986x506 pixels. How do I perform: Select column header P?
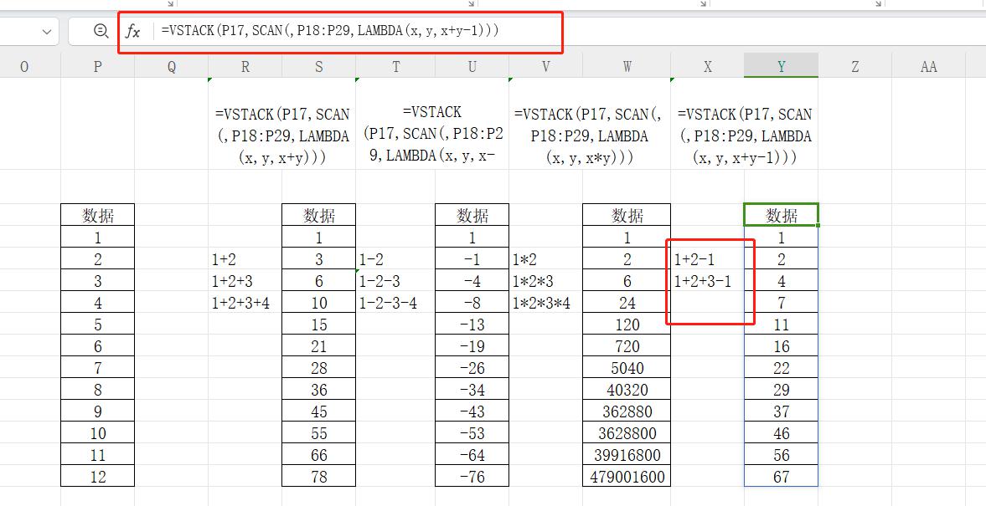click(x=97, y=67)
